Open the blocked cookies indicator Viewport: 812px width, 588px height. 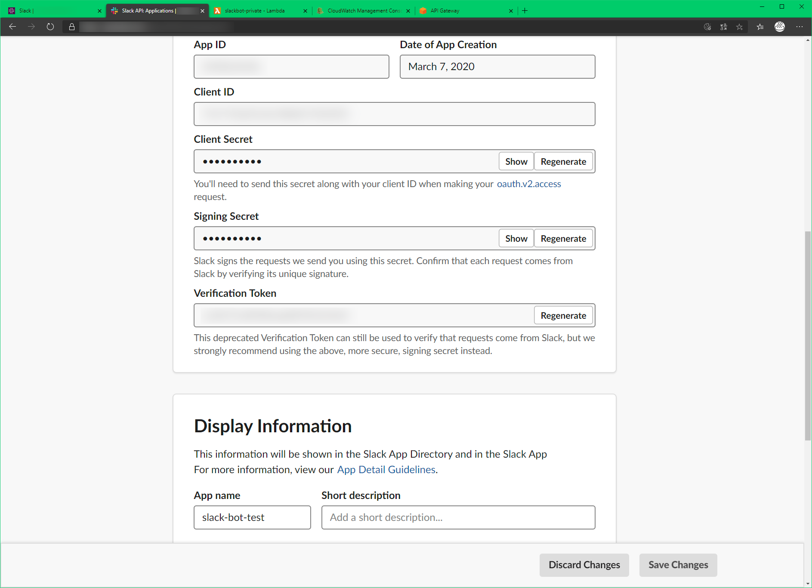(707, 27)
